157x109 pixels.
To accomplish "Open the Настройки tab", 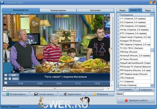I will (95, 10).
